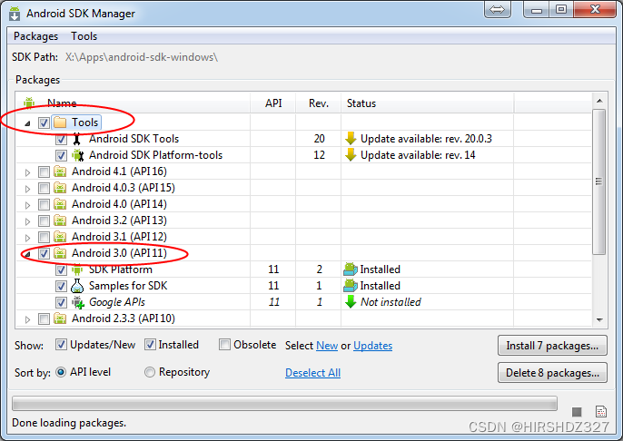The width and height of the screenshot is (623, 441).
Task: Click the SDK Path field
Action: [142, 57]
